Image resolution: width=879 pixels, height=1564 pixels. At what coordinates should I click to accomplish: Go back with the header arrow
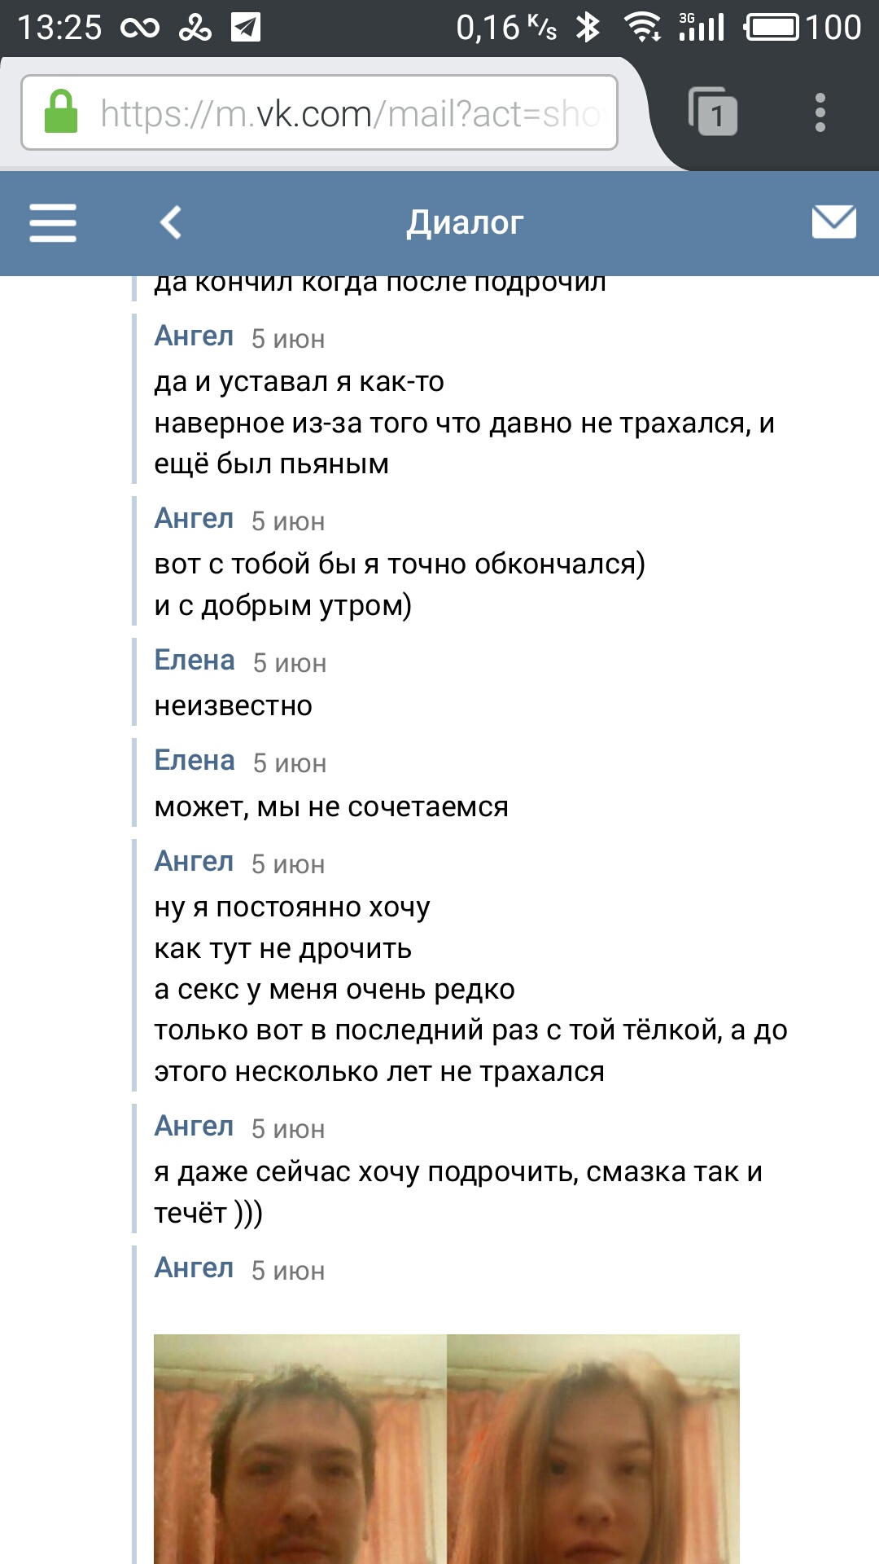(x=171, y=222)
